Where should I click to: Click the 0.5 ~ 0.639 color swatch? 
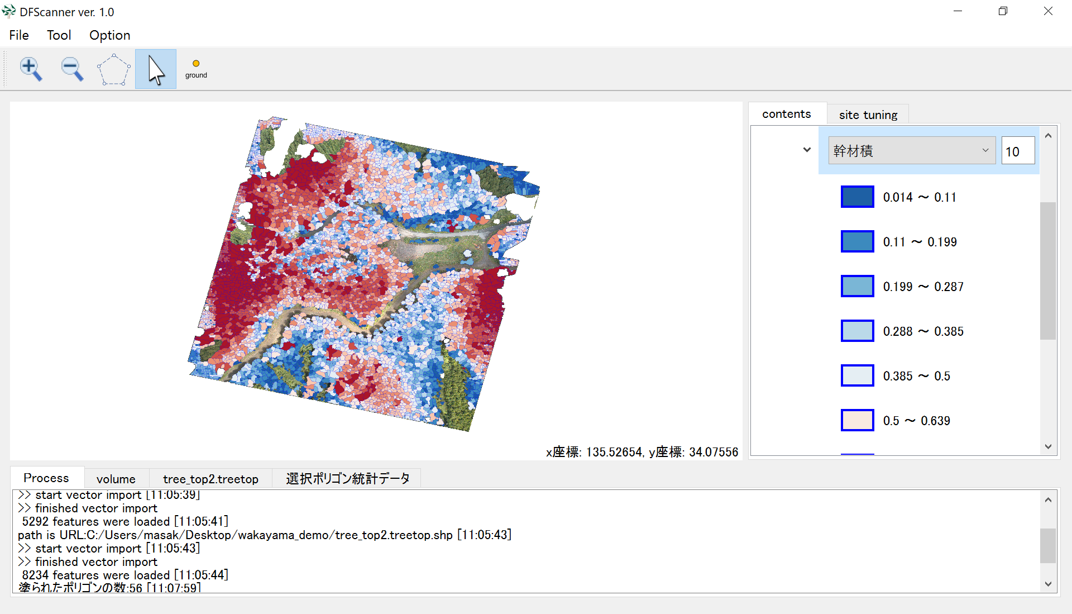click(857, 420)
